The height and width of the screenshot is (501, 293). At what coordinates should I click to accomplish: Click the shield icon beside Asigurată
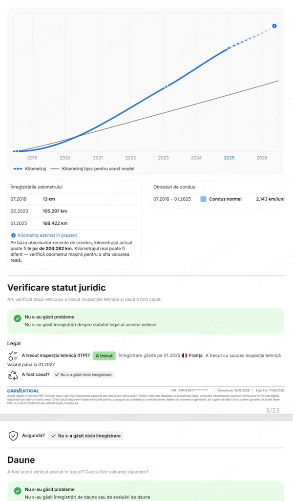(13, 436)
